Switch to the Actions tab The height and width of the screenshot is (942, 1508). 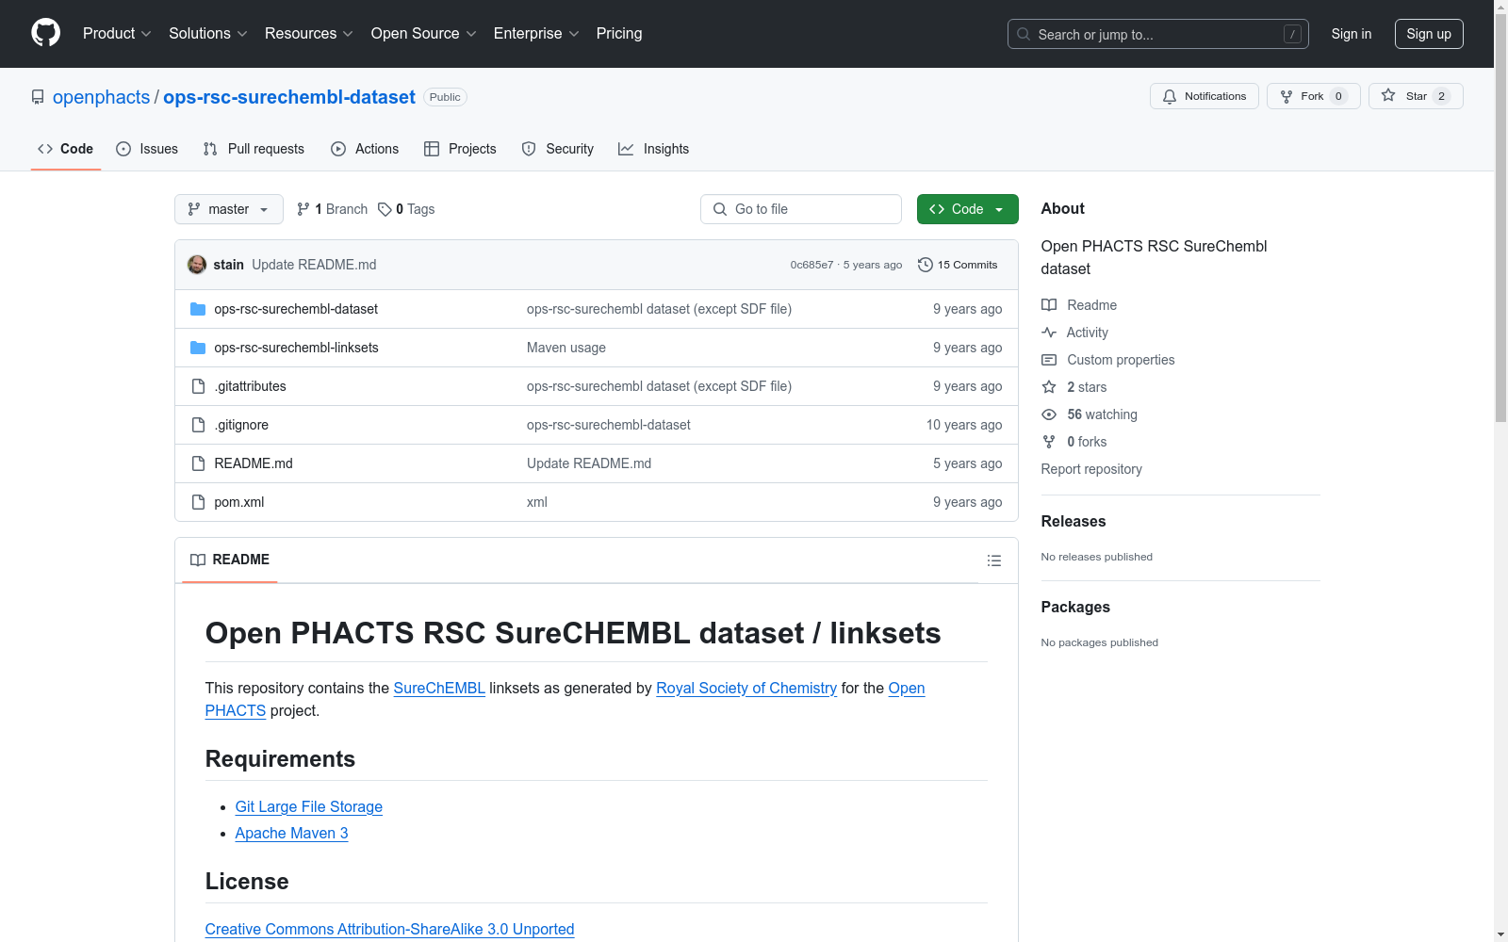point(365,149)
